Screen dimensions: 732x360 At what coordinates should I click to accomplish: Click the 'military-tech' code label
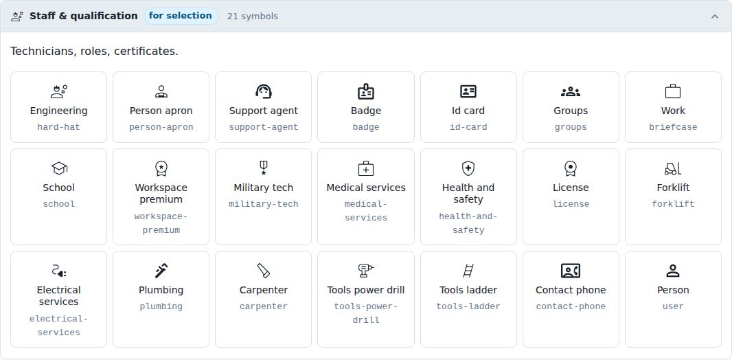[263, 204]
